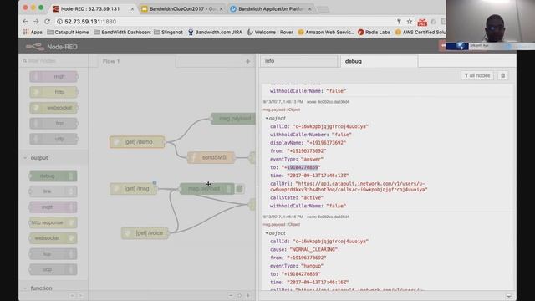Switch to the Node-RED browser tab

click(x=93, y=9)
